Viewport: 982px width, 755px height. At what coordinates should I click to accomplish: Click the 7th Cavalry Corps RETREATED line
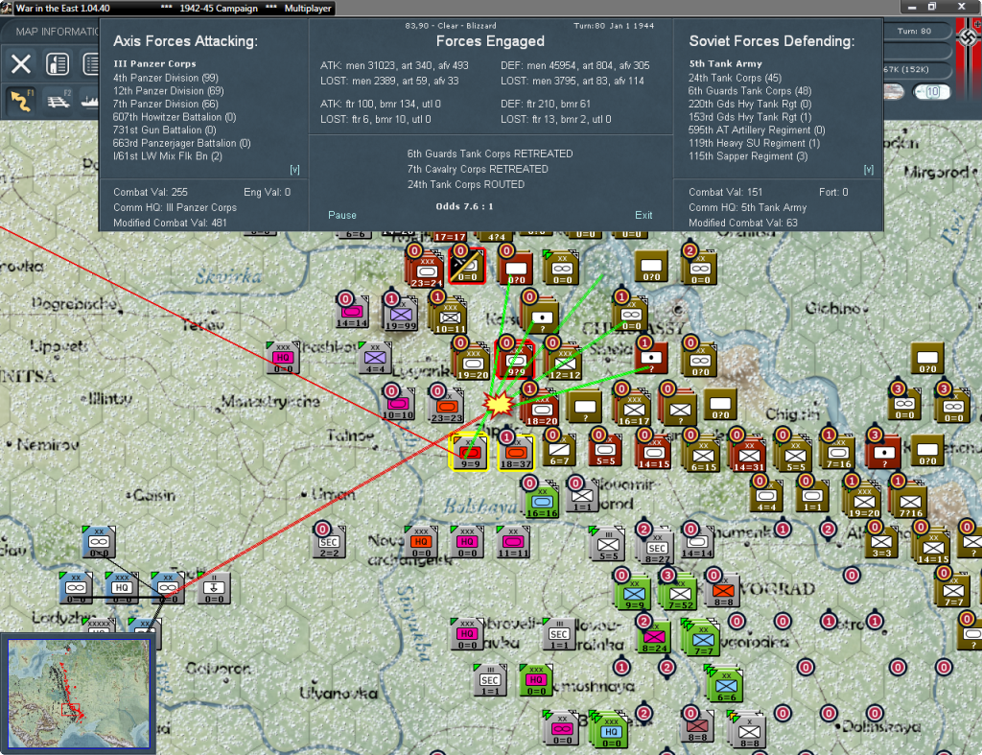478,169
